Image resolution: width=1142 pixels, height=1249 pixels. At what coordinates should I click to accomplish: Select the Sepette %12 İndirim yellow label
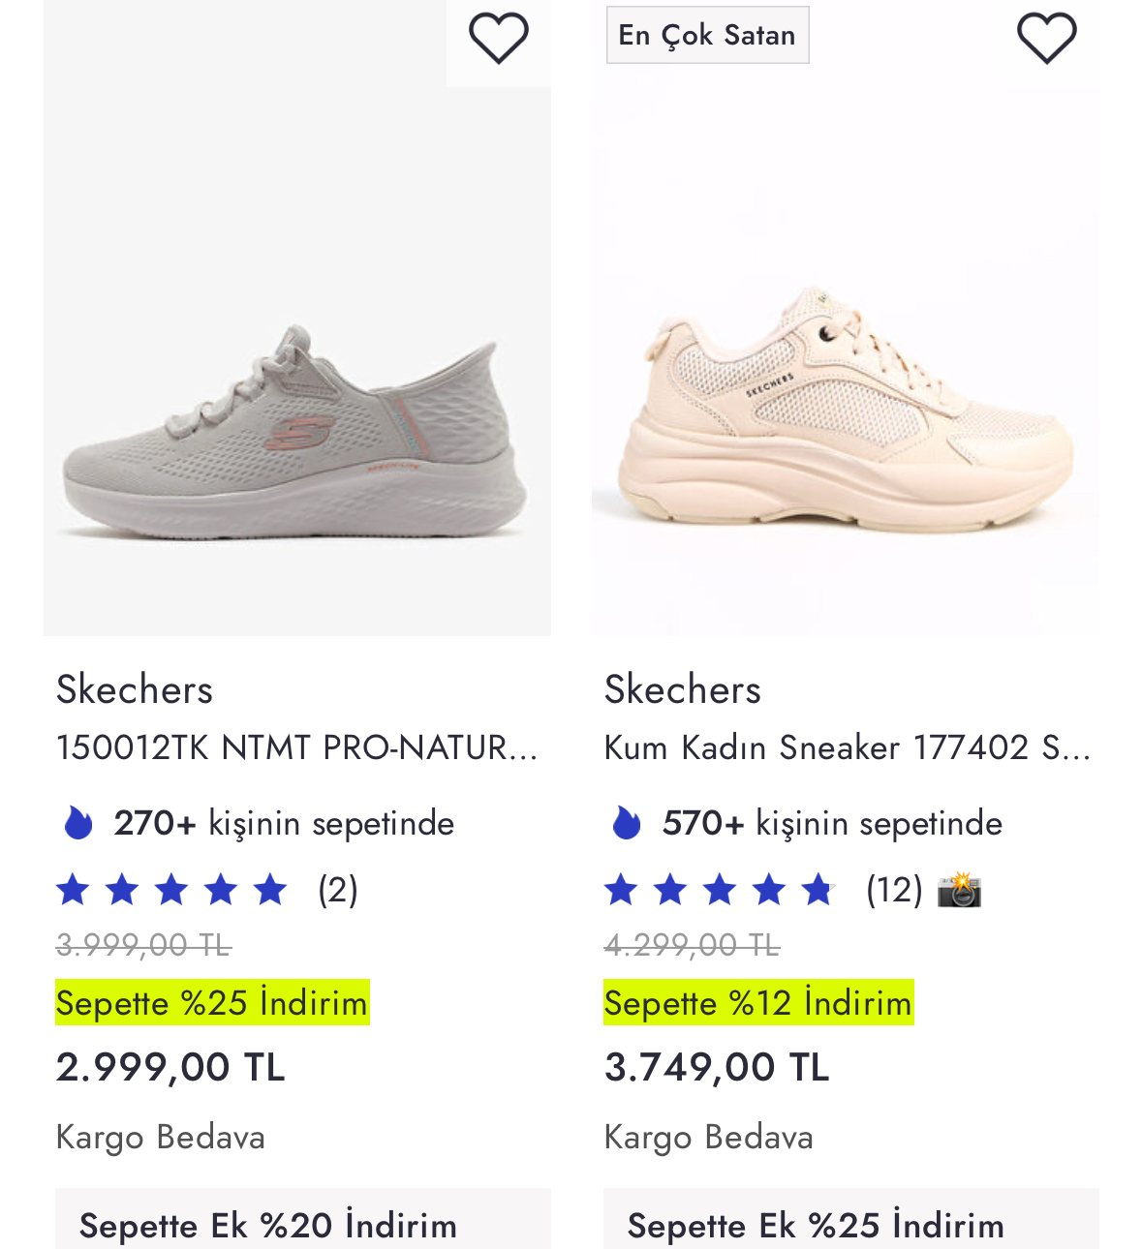pos(758,1002)
